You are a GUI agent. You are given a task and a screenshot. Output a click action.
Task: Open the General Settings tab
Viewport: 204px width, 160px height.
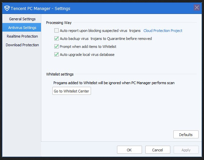(x=22, y=19)
